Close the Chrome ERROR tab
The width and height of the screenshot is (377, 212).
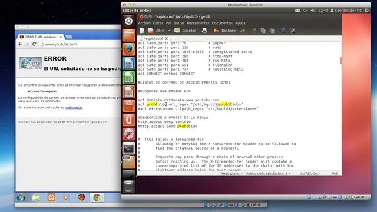pyautogui.click(x=61, y=37)
